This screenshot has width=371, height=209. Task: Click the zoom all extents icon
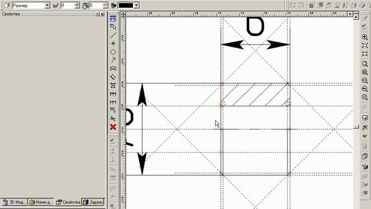(365, 54)
